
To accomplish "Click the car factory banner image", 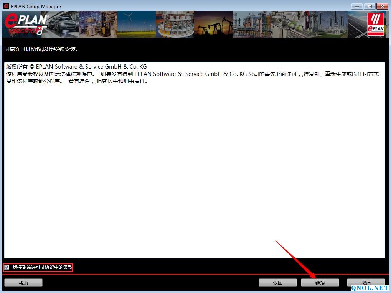I will (60, 24).
